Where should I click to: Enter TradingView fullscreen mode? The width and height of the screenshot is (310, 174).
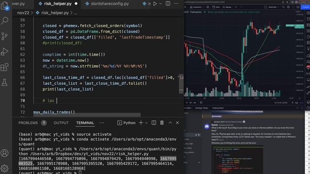point(294,7)
